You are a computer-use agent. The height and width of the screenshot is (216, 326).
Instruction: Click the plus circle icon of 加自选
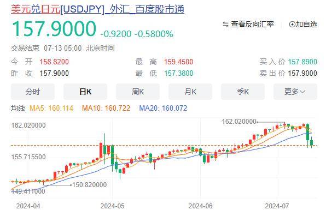292,25
